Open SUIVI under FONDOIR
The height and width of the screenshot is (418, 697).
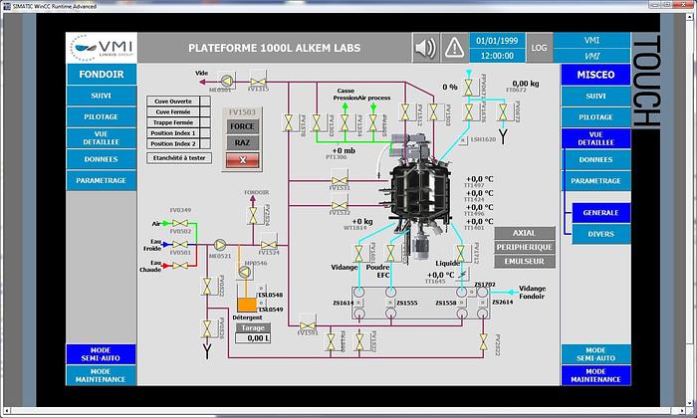[101, 97]
